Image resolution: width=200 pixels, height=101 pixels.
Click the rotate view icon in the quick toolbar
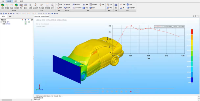click(x=39, y=14)
